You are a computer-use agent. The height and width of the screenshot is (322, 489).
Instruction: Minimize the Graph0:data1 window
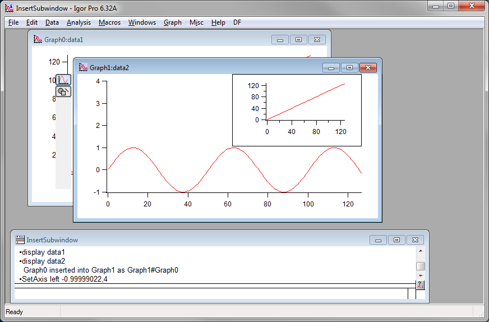point(280,40)
